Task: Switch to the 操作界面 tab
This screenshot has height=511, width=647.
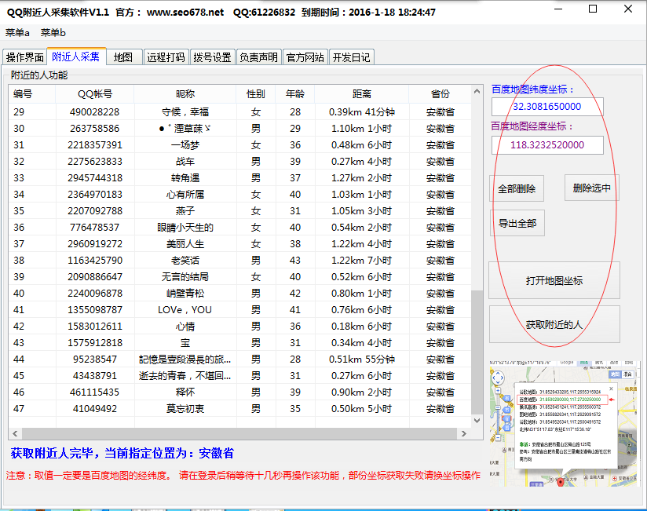Action: point(25,57)
